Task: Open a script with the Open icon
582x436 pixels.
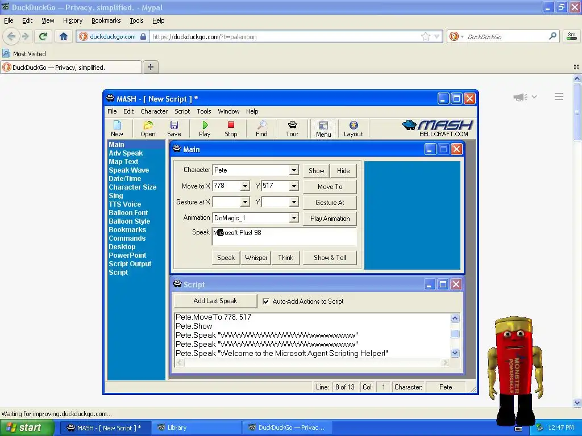Action: [148, 128]
